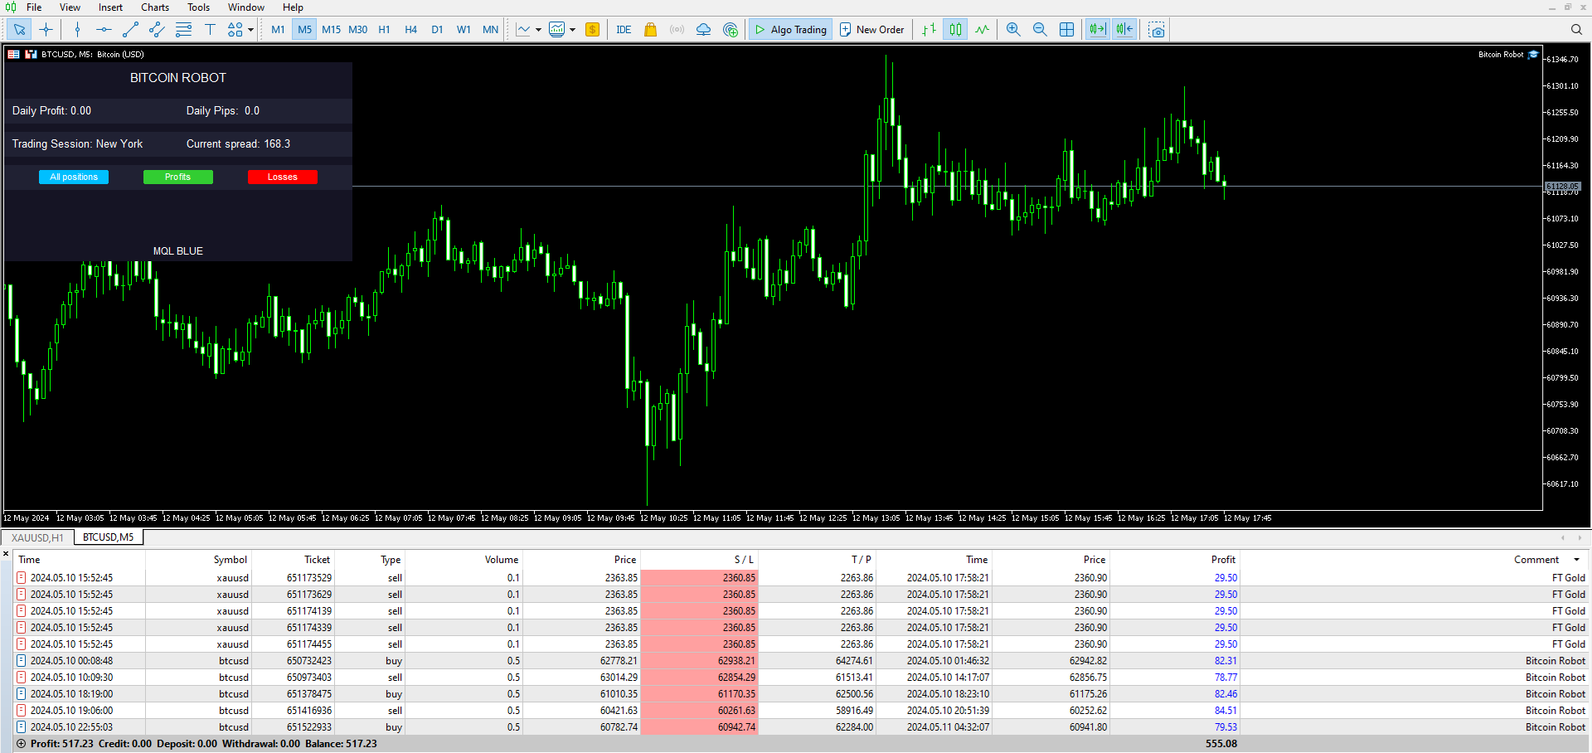Expand the Profit summary row
The height and width of the screenshot is (753, 1592).
(21, 744)
